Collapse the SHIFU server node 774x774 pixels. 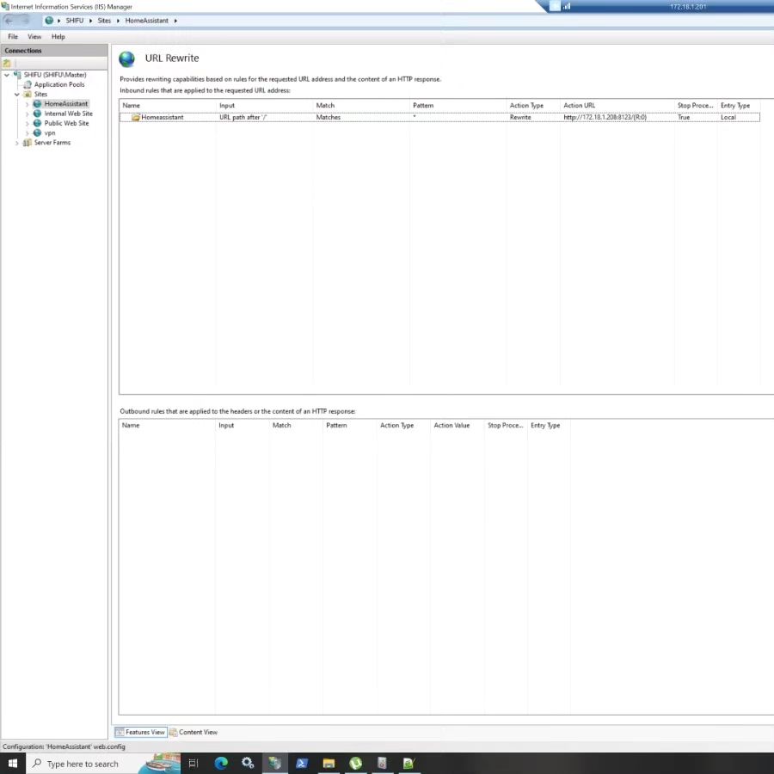pyautogui.click(x=7, y=75)
